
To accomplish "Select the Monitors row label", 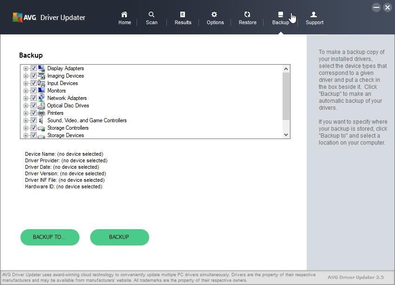I will pyautogui.click(x=56, y=91).
